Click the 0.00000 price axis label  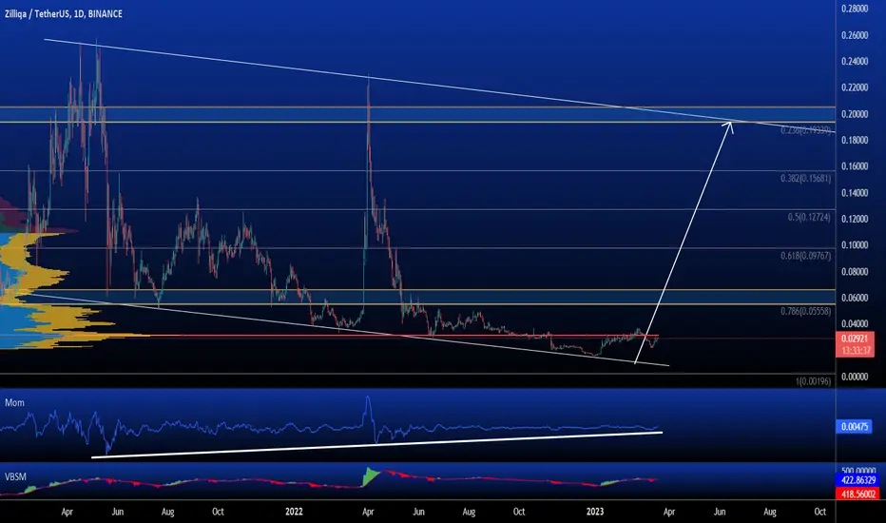pyautogui.click(x=855, y=377)
